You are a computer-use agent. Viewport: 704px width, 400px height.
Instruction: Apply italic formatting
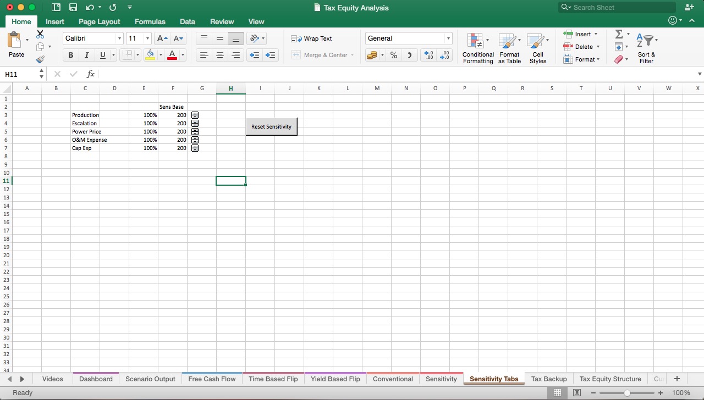[87, 55]
